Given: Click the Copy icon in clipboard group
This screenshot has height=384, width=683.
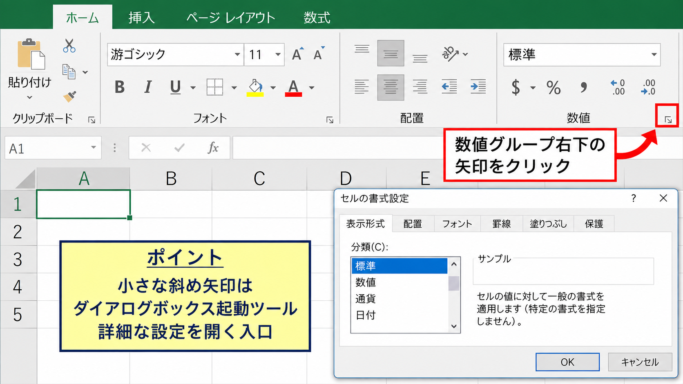Looking at the screenshot, I should pyautogui.click(x=69, y=72).
